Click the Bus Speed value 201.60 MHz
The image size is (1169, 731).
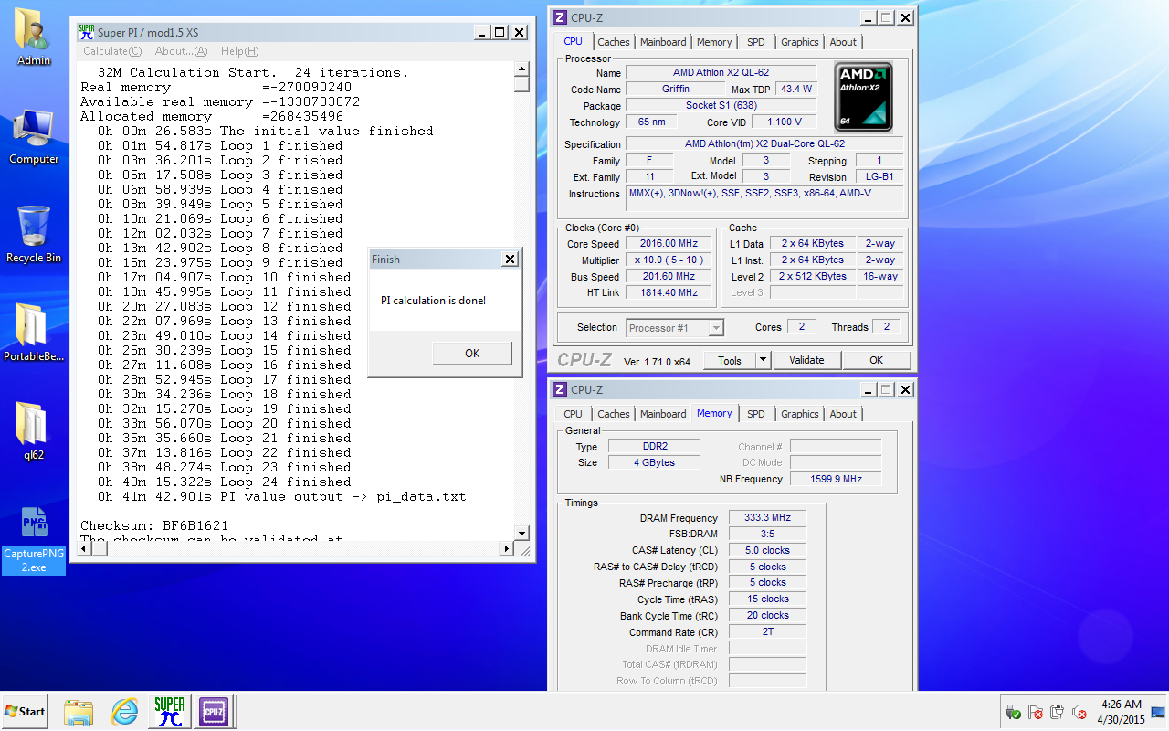669,277
